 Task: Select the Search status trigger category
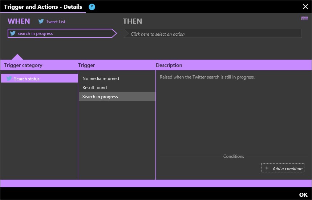click(x=39, y=78)
